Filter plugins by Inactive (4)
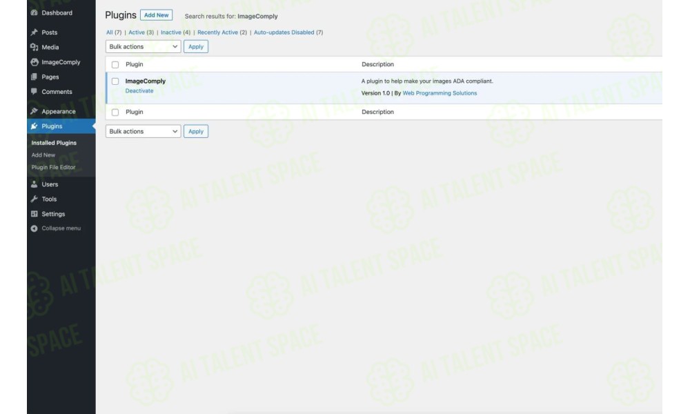This screenshot has height=414, width=690. point(175,32)
